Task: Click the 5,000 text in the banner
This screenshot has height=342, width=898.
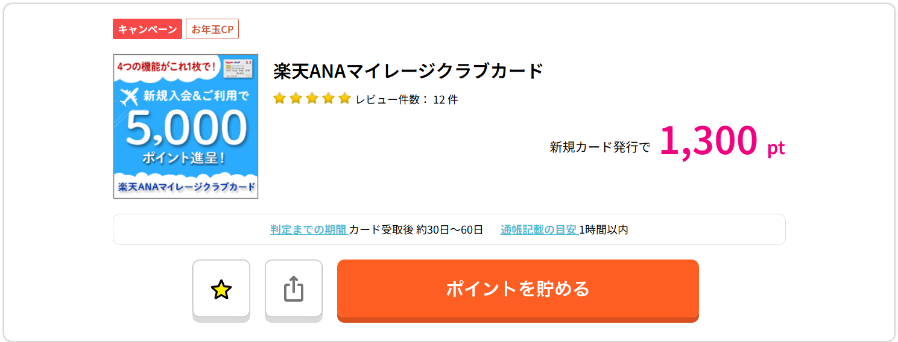Action: (186, 128)
